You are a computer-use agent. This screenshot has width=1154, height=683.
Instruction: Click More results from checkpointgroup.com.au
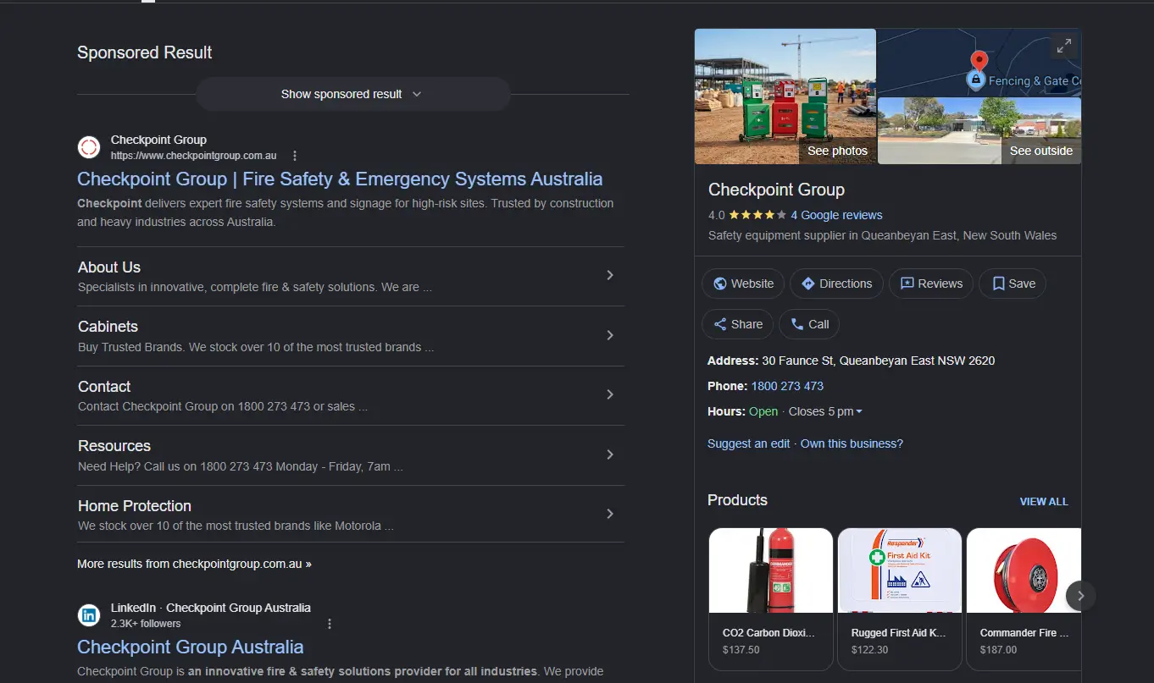point(194,564)
